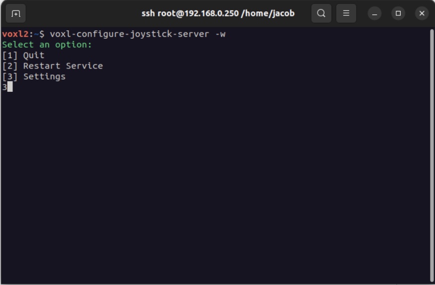The image size is (435, 285).
Task: Click the typed '3' input character
Action: coord(4,87)
